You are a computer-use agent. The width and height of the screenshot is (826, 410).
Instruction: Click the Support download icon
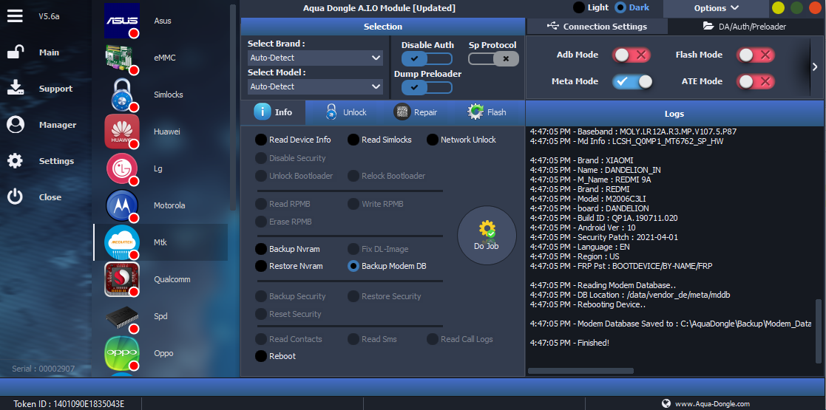(x=15, y=89)
